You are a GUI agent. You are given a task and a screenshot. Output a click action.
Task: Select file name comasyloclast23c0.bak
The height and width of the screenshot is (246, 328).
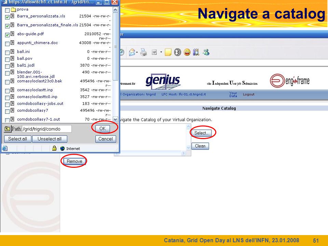pyautogui.click(x=40, y=81)
